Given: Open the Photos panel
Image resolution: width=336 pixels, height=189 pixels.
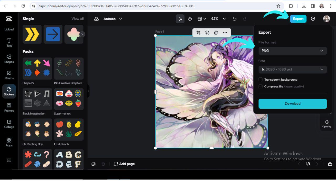Looking at the screenshot, I should click(x=9, y=75).
